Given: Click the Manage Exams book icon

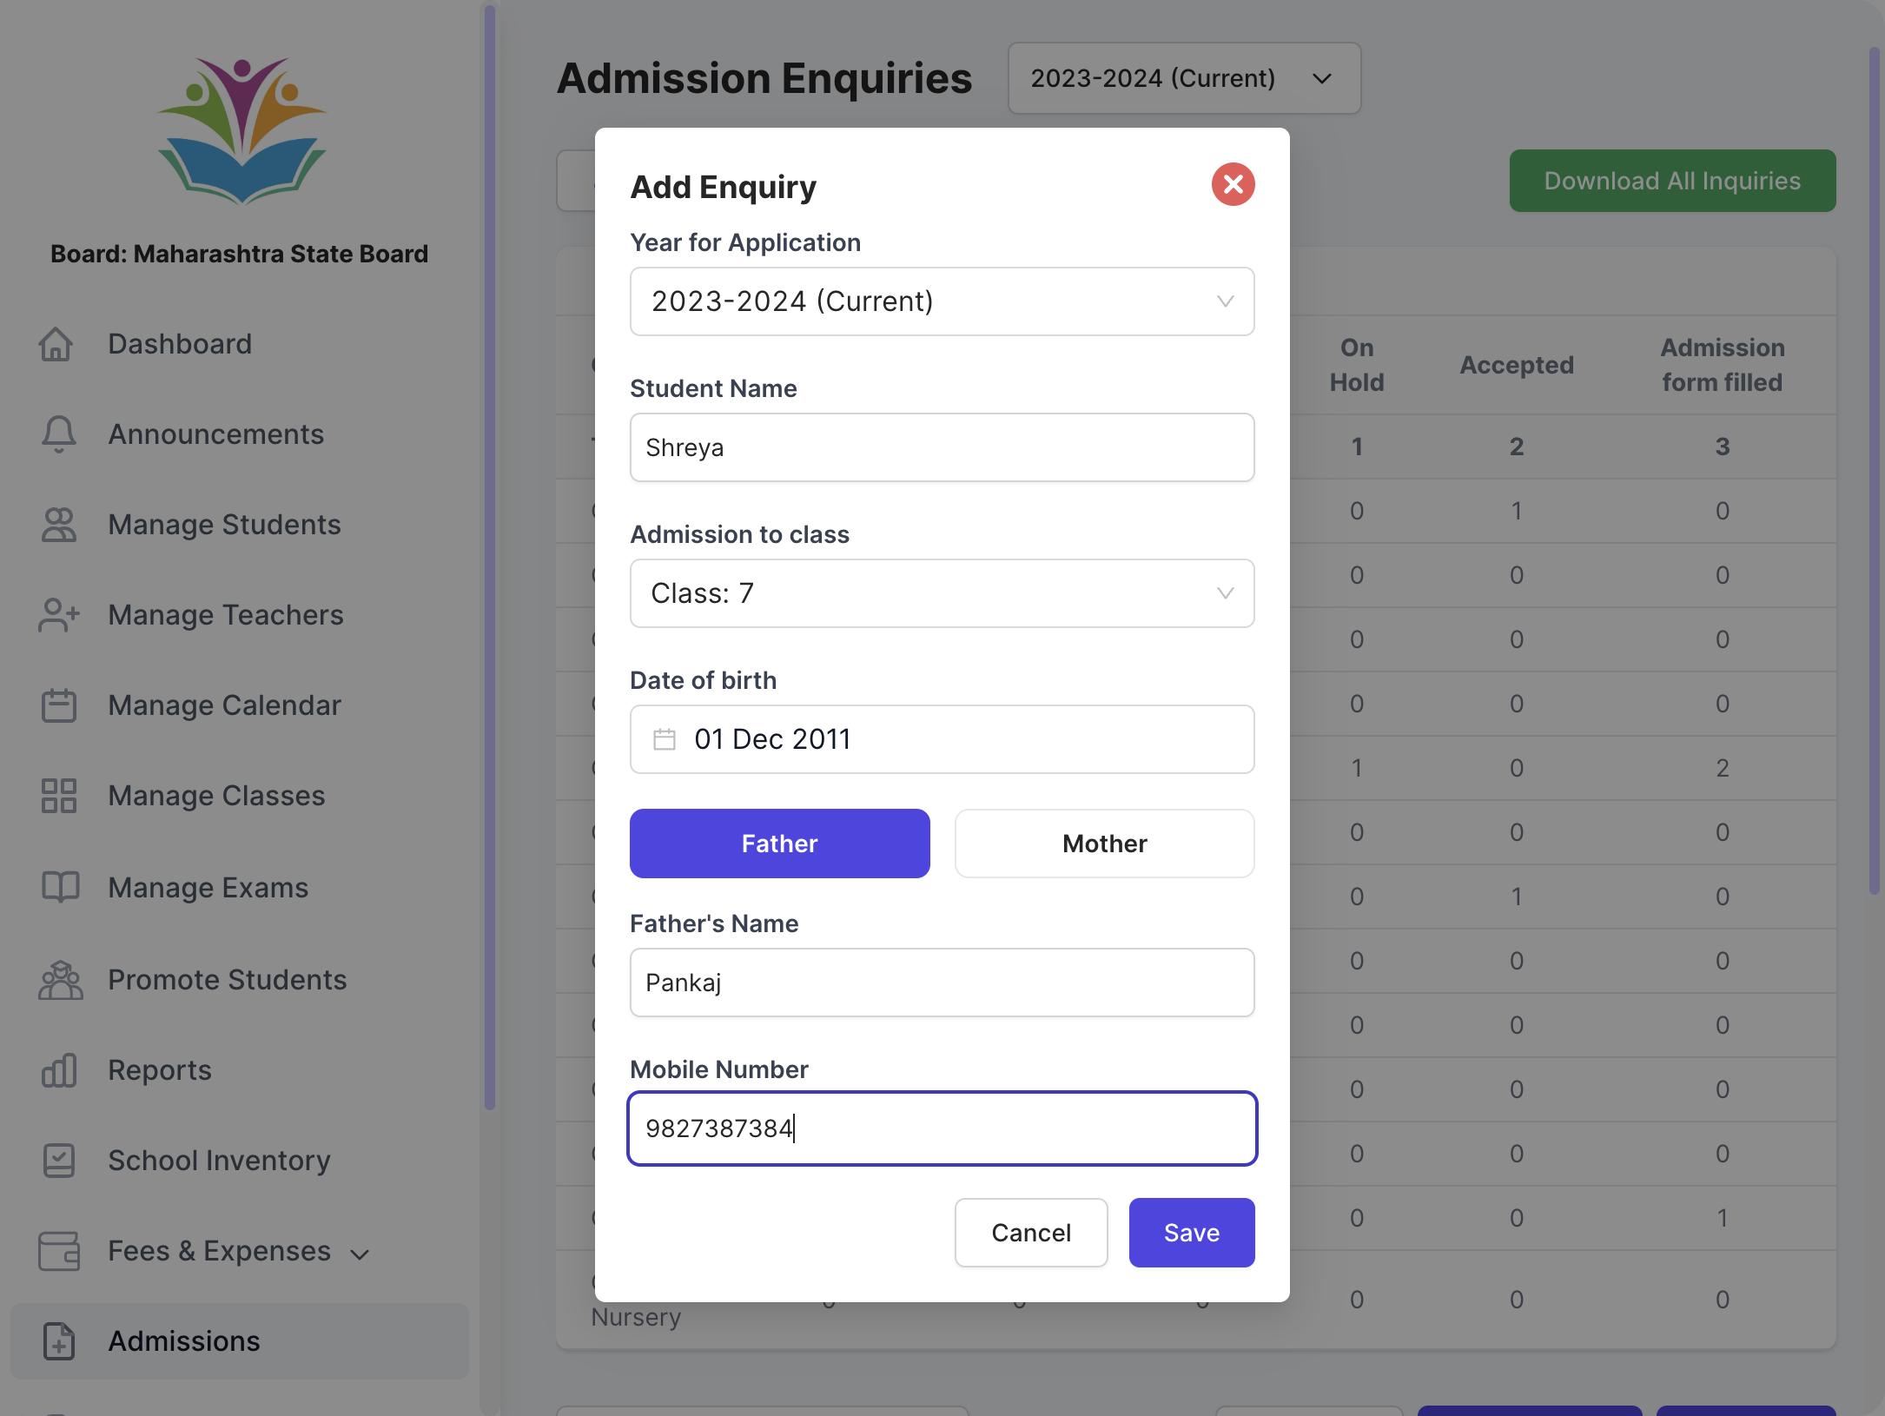Looking at the screenshot, I should click(61, 888).
